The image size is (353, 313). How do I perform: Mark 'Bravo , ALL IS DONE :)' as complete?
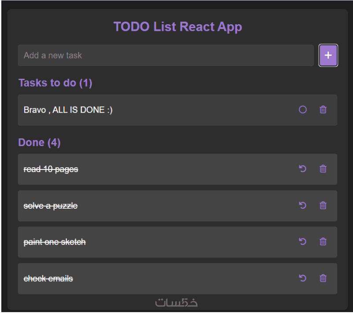(302, 110)
